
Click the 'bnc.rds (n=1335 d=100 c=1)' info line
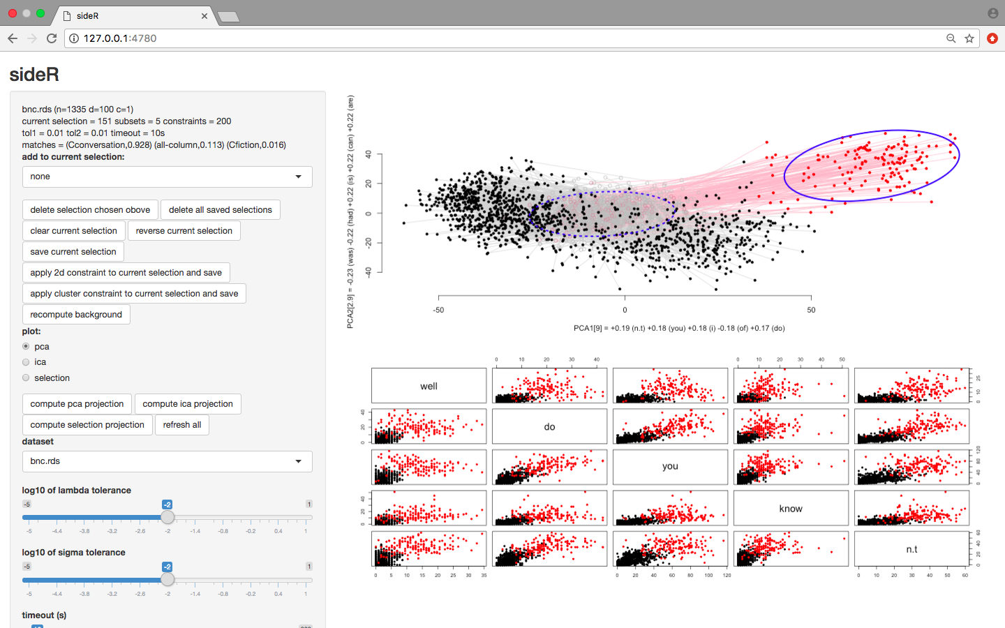pos(77,109)
